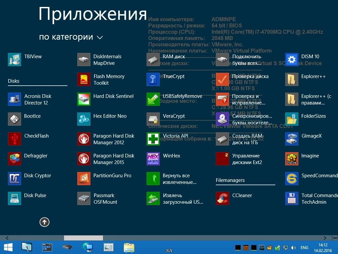338x254 pixels.
Task: Click the up arrow circle button
Action: tap(45, 222)
